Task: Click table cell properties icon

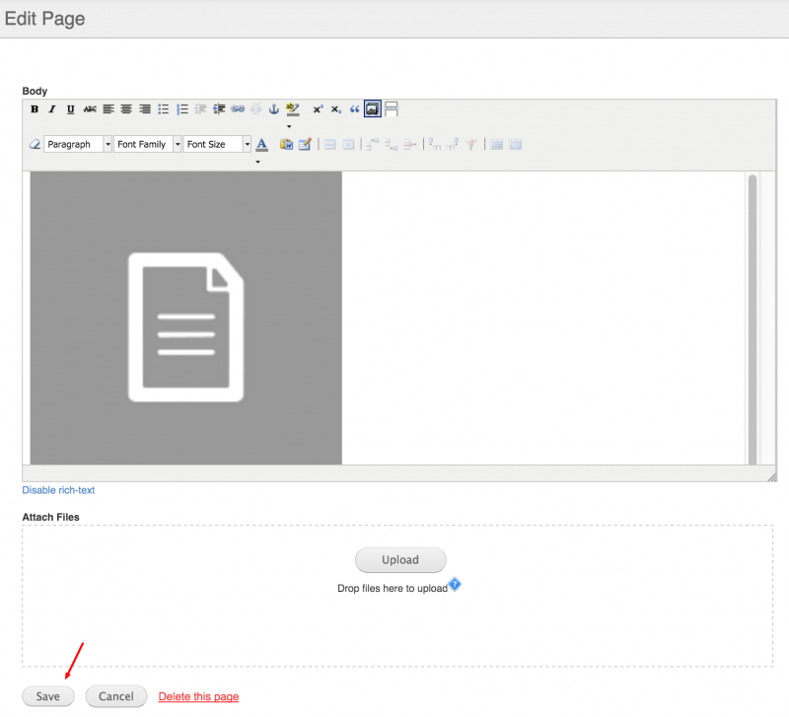Action: point(348,145)
